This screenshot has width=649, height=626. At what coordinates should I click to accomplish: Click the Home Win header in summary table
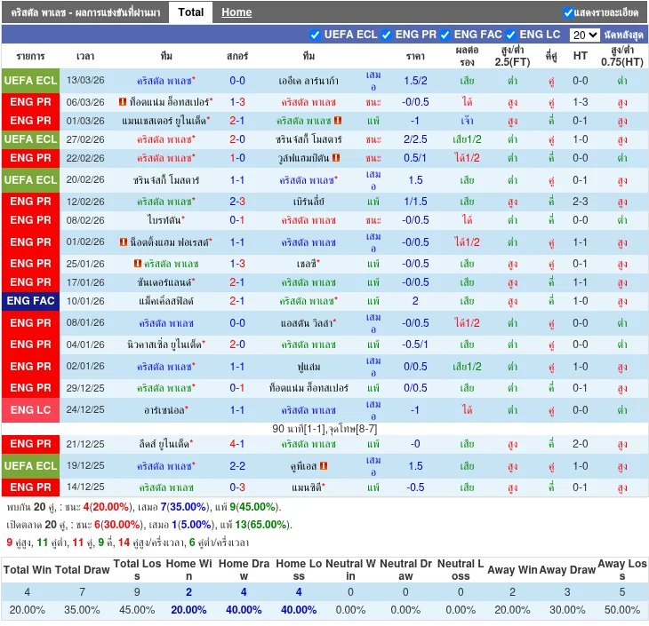(x=188, y=570)
